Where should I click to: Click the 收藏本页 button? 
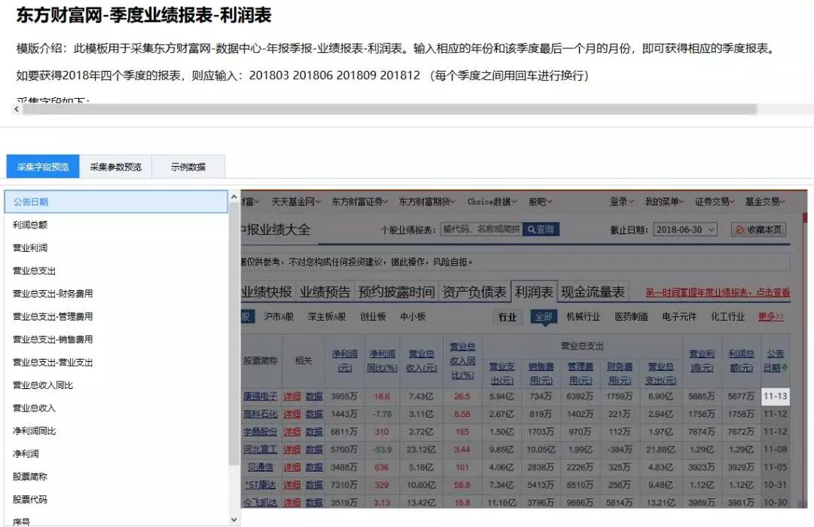pyautogui.click(x=758, y=229)
